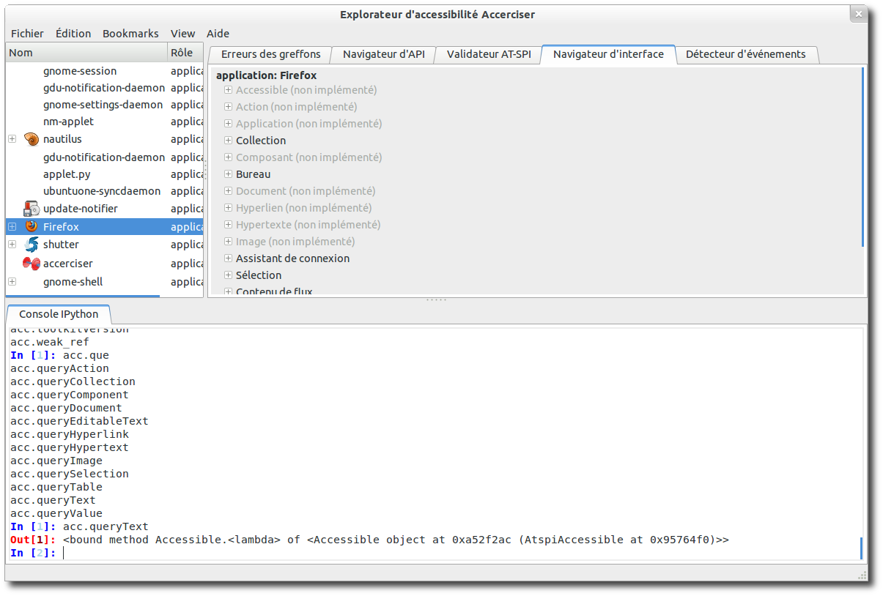883x596 pixels.
Task: Open the Erreurs des greffons tab
Action: click(270, 54)
